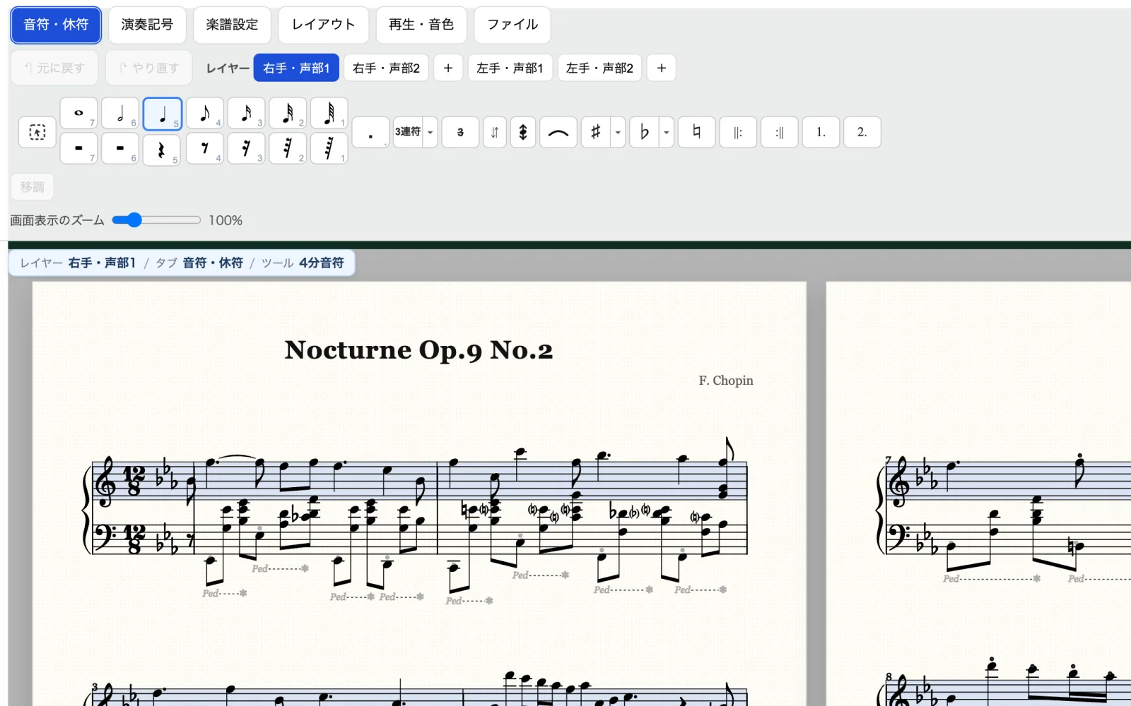Select the whole rest tool
The image size is (1131, 706).
pyautogui.click(x=78, y=149)
